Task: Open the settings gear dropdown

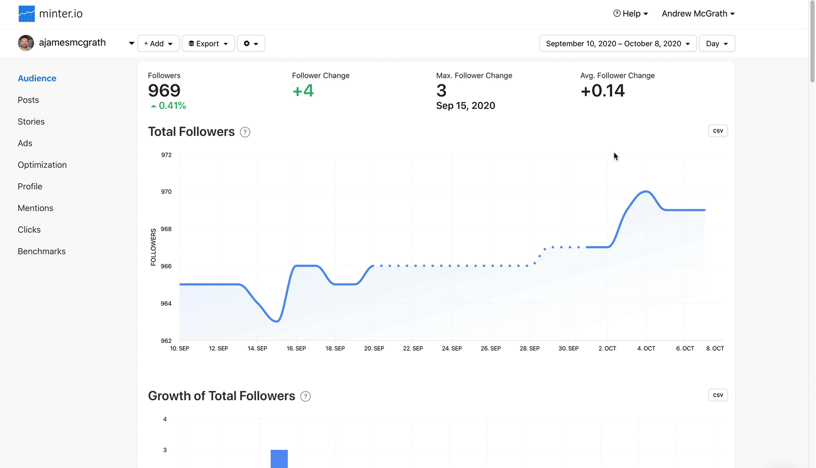Action: click(251, 44)
